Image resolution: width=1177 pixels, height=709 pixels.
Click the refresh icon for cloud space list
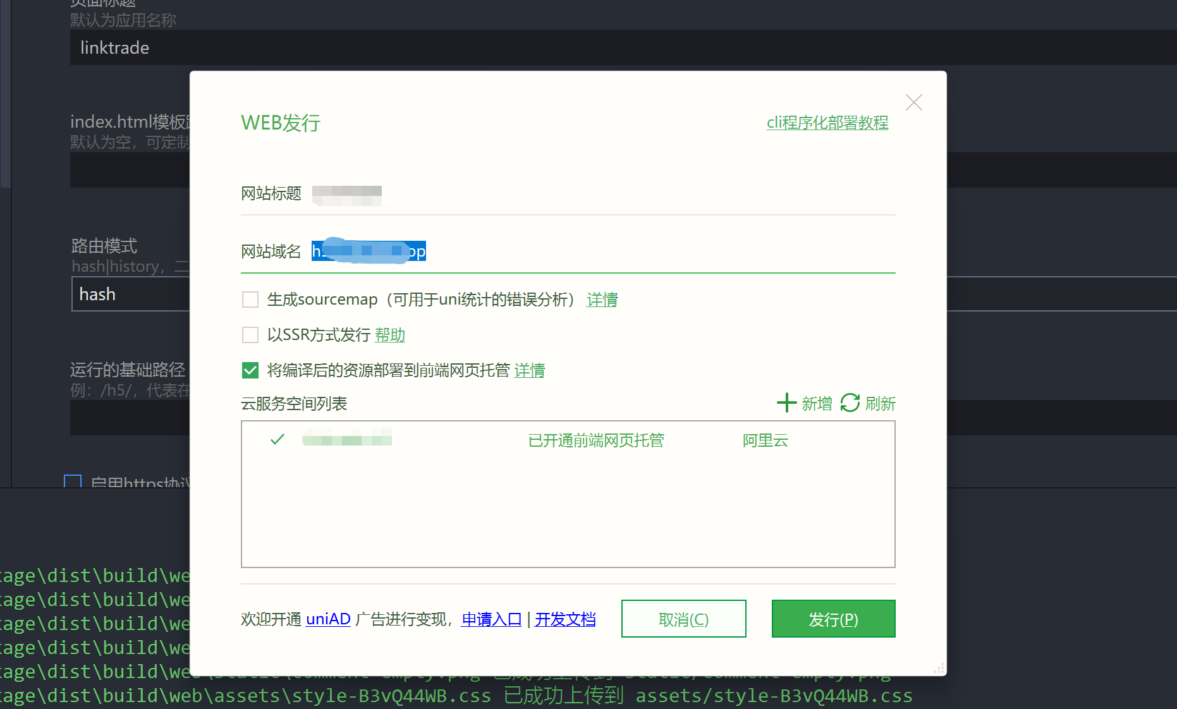(850, 403)
